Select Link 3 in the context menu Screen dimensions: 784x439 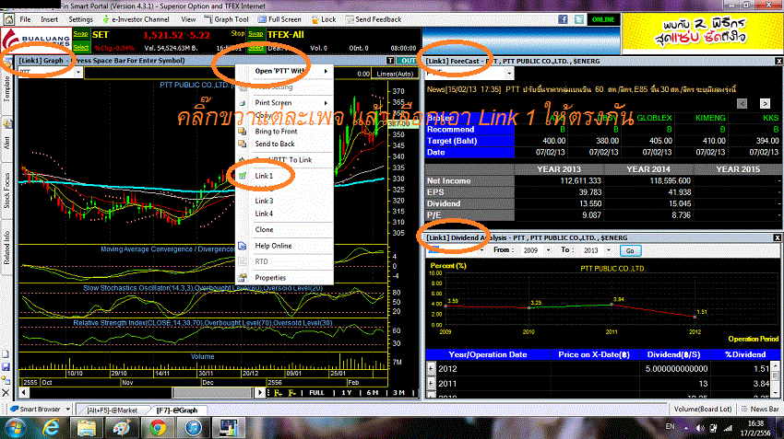pos(264,201)
